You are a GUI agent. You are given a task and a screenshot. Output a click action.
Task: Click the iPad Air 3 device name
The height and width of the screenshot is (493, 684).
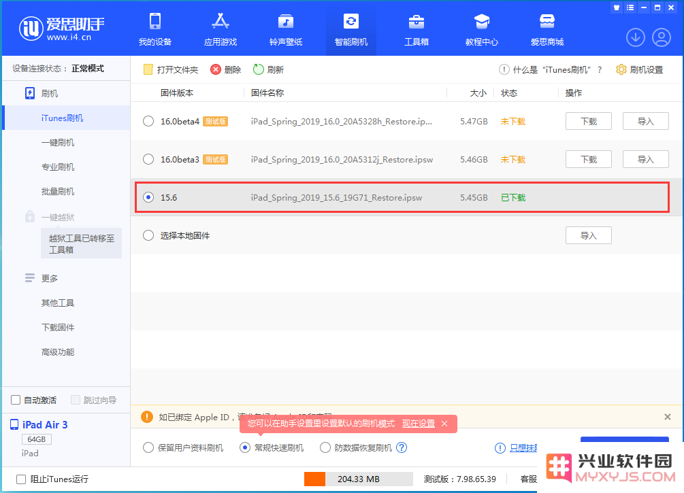45,424
